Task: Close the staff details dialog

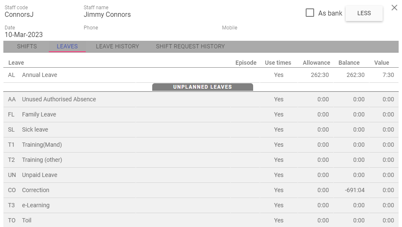Action: click(x=394, y=8)
